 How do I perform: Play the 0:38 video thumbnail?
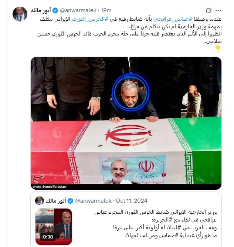click(x=54, y=227)
